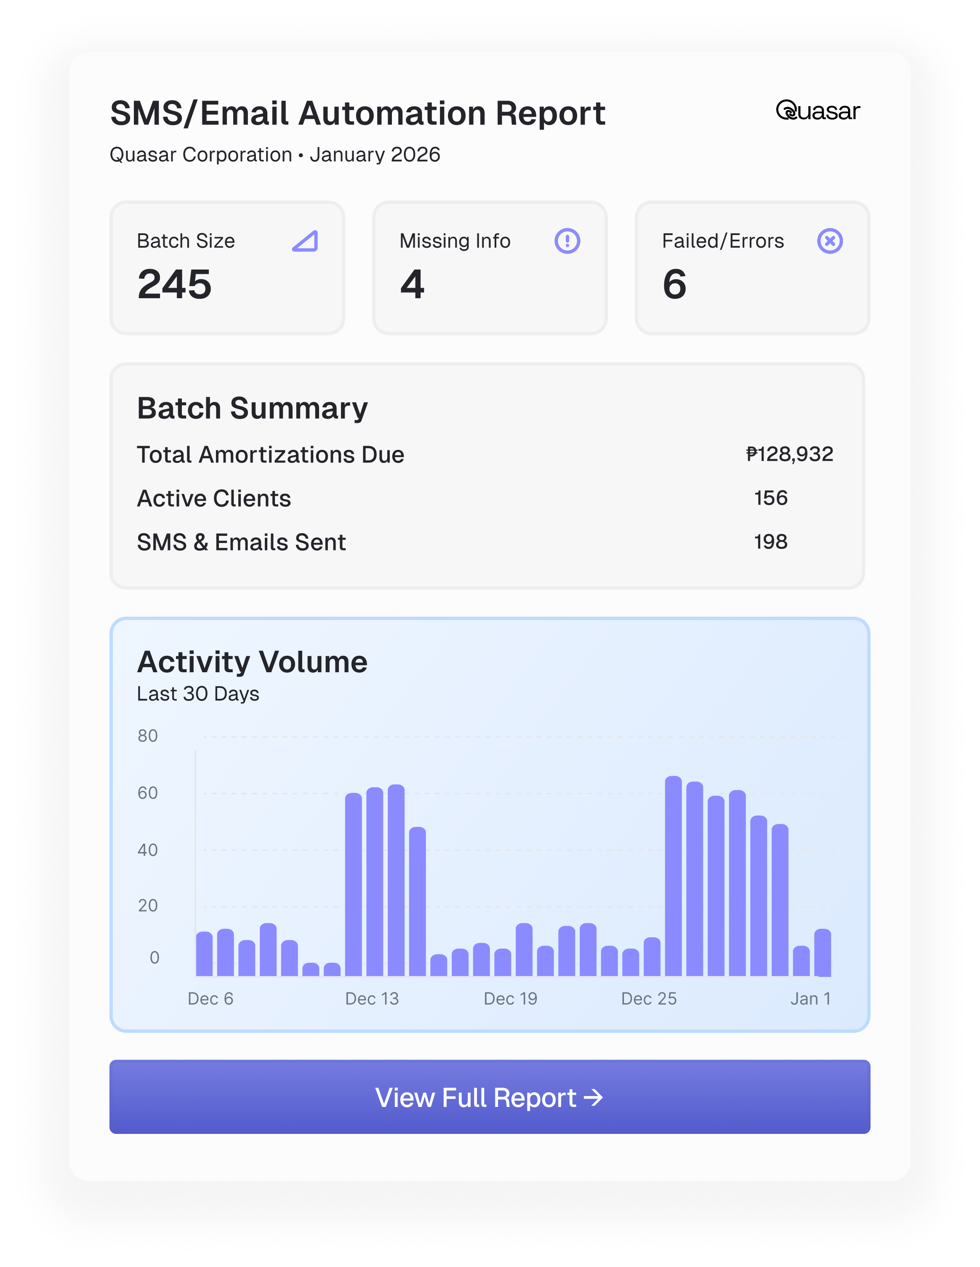This screenshot has width=980, height=1267.
Task: Click the Dec 13 axis label
Action: tap(372, 998)
